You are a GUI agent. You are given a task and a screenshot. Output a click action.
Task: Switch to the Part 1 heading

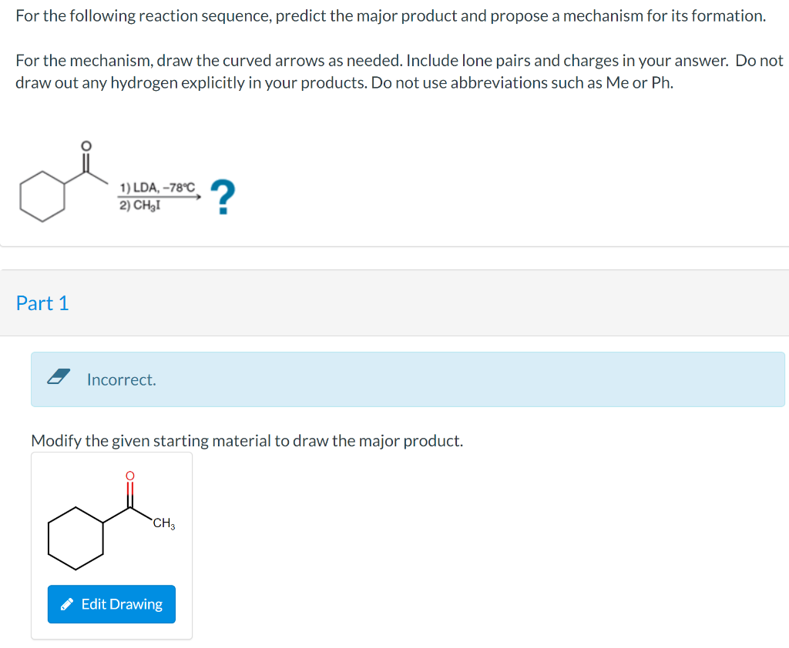(42, 303)
